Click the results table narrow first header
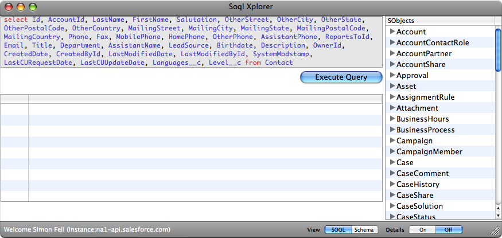Viewport: 502px width, 238px height. pyautogui.click(x=15, y=99)
